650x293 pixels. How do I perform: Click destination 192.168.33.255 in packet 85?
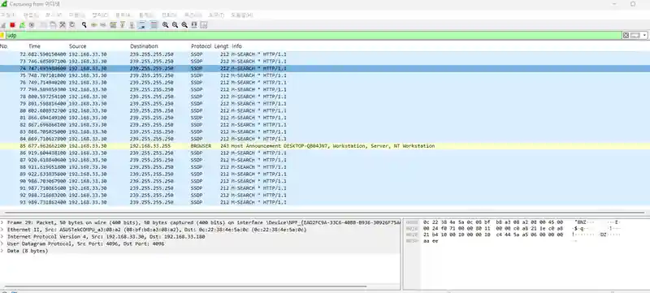(149, 145)
